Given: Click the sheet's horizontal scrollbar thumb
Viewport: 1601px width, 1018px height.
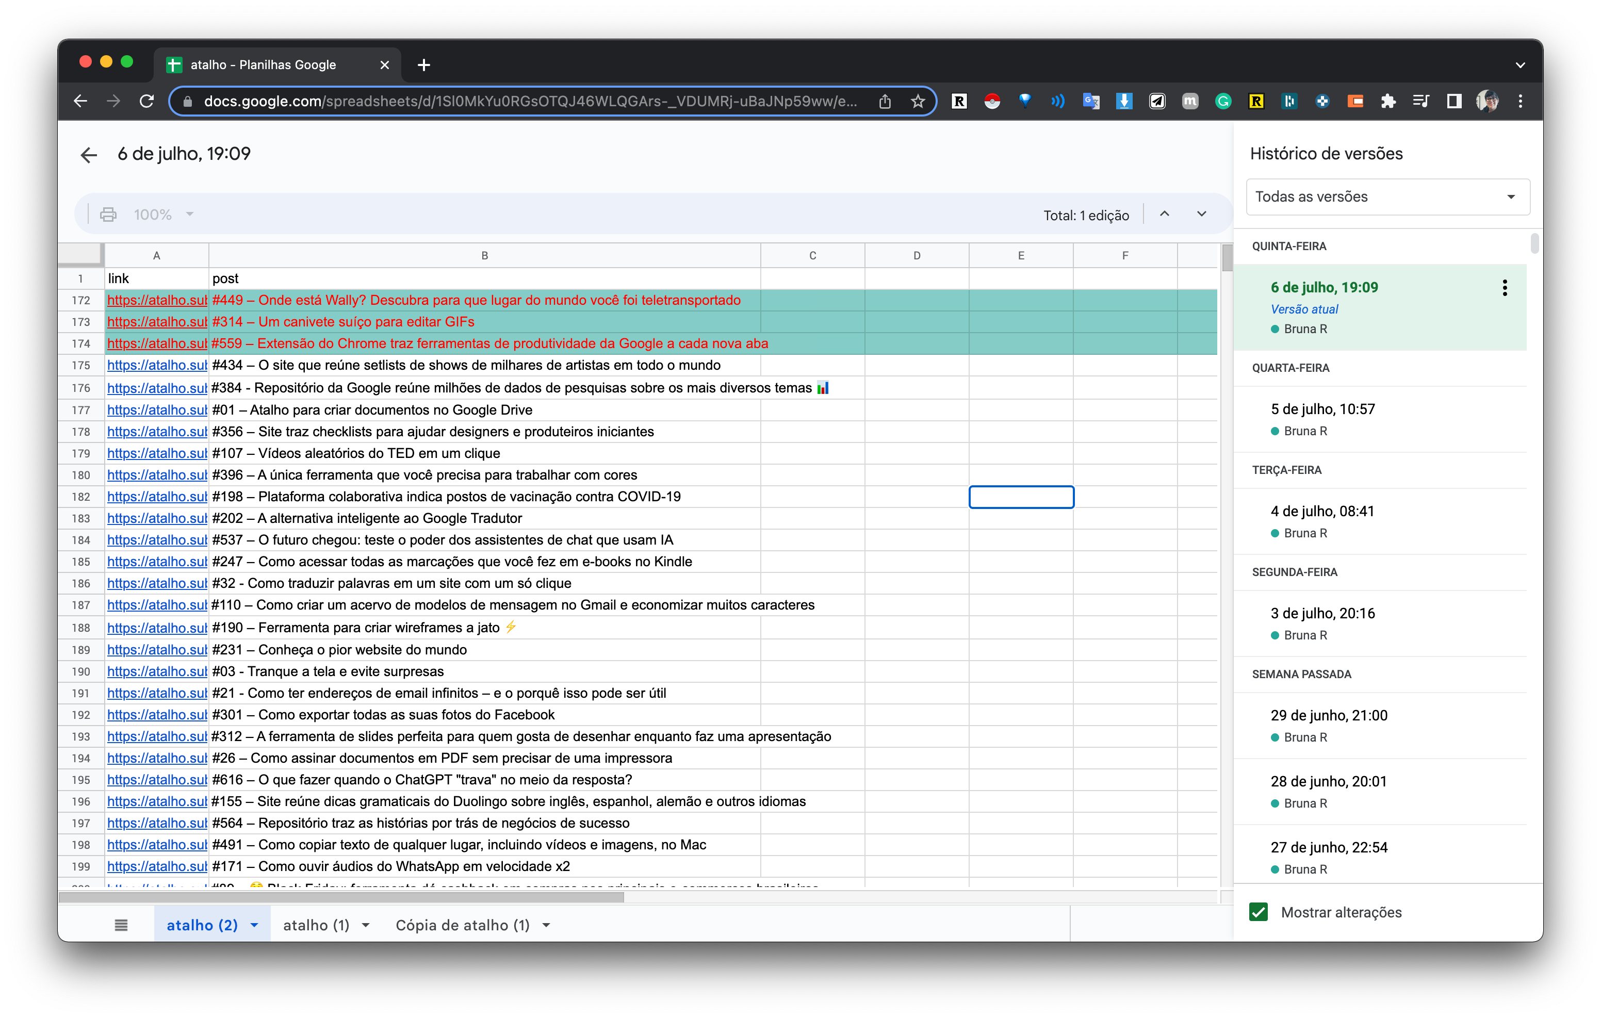Looking at the screenshot, I should (x=341, y=898).
